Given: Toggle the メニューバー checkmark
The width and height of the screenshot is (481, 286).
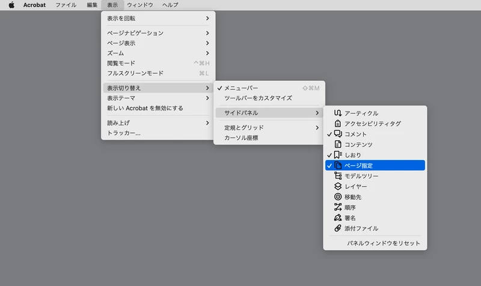Looking at the screenshot, I should (219, 88).
